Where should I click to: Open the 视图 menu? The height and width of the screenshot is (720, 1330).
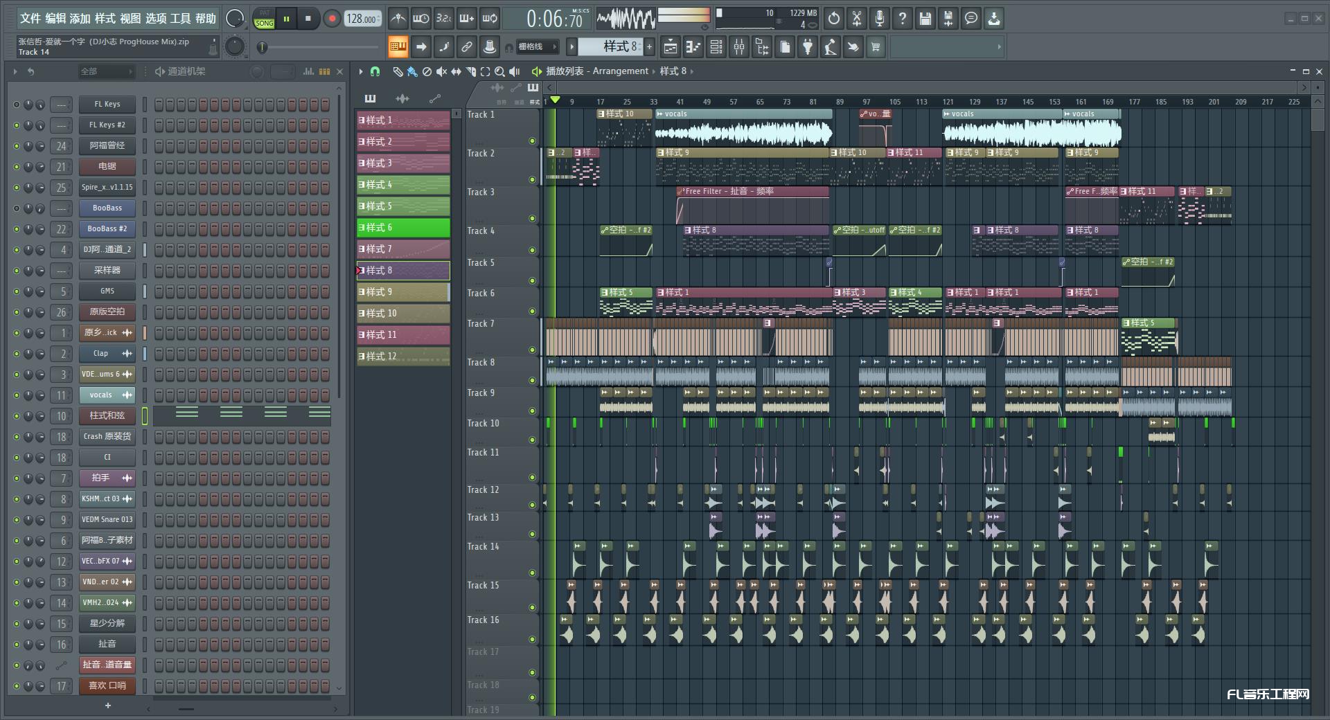130,18
